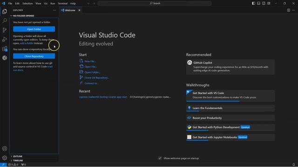
Task: Open Get Started with Python Development walkthrough
Action: (230, 127)
